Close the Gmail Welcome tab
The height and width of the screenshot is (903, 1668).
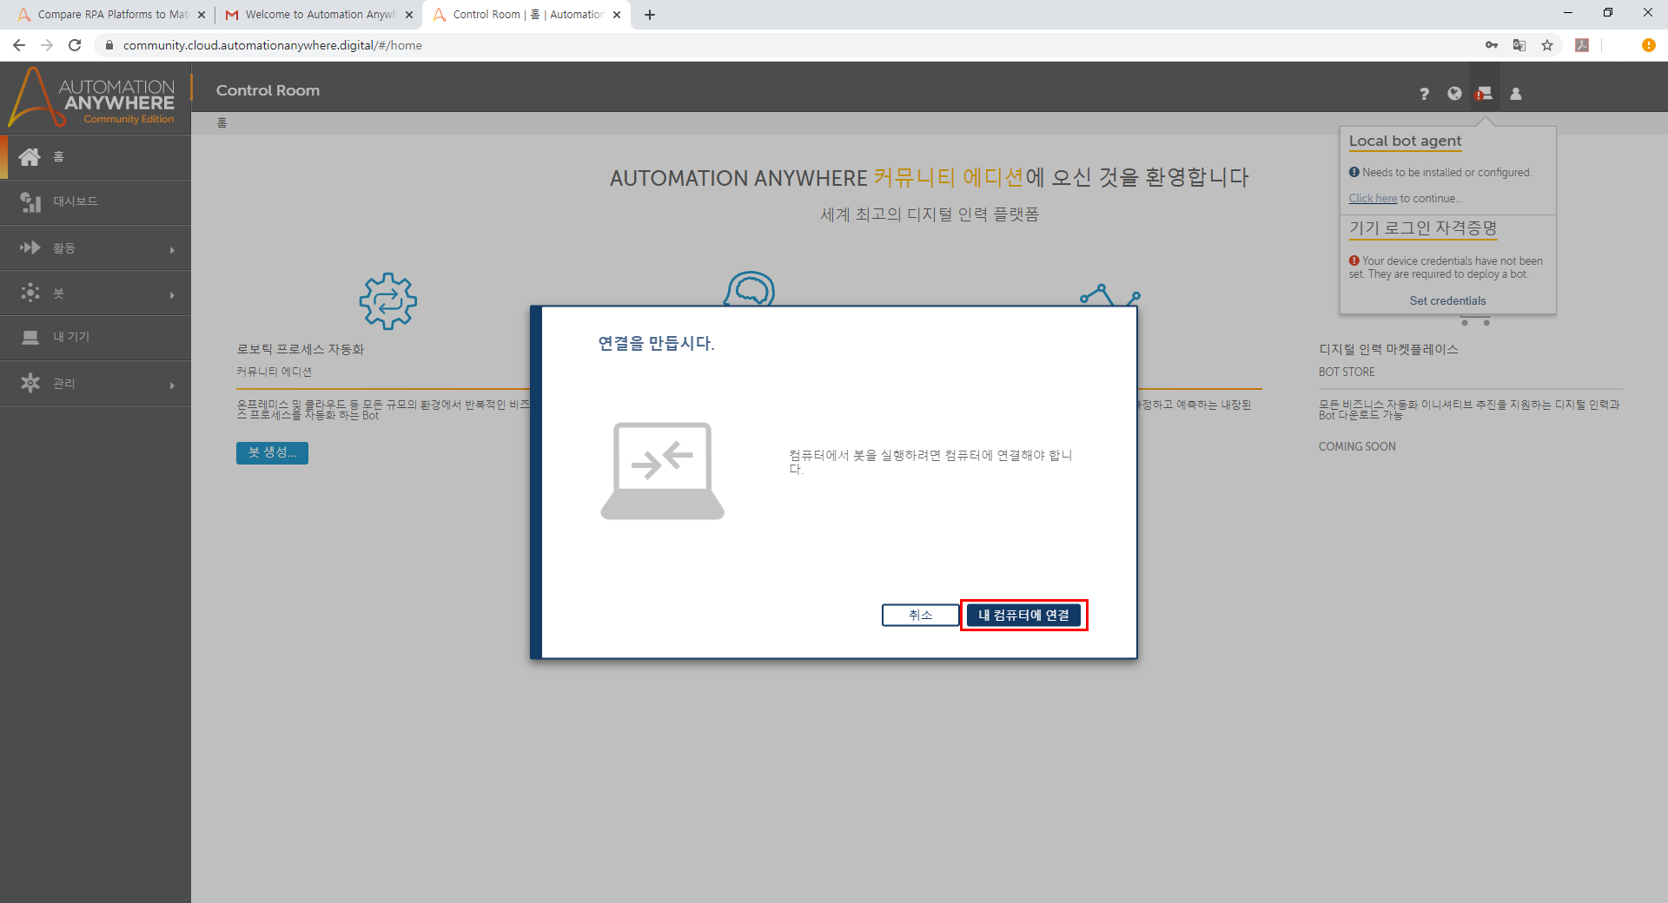tap(409, 15)
